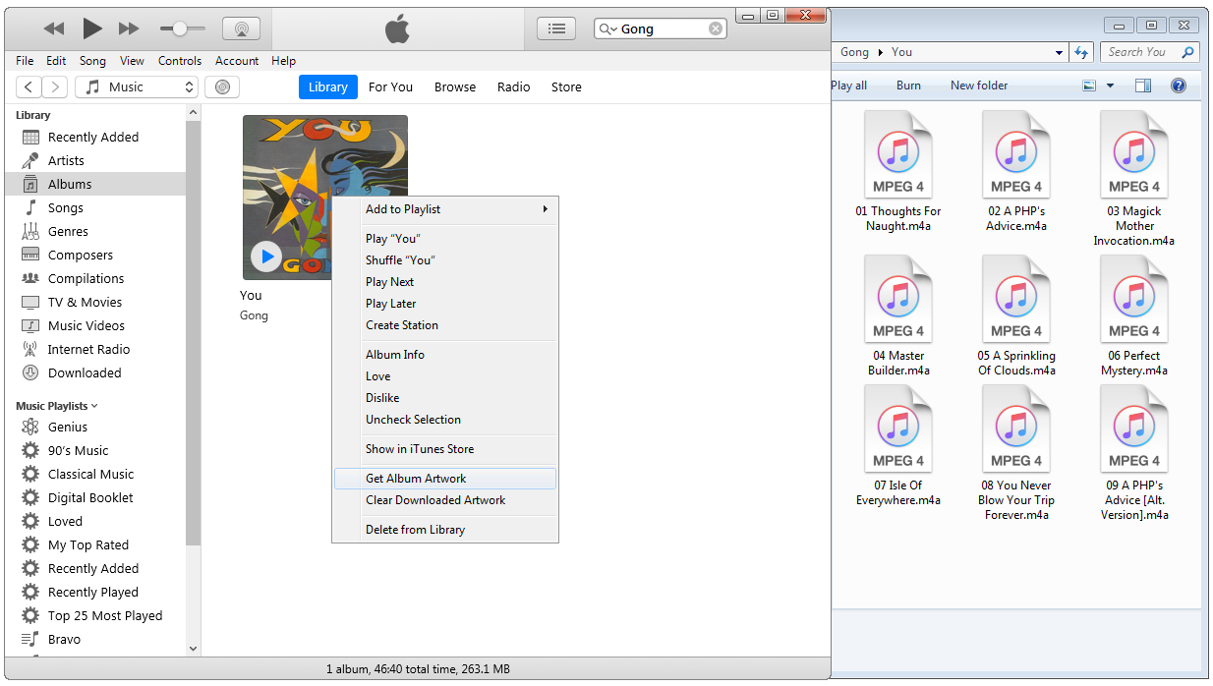Click the Play button in iTunes toolbar
The height and width of the screenshot is (686, 1213).
(92, 29)
